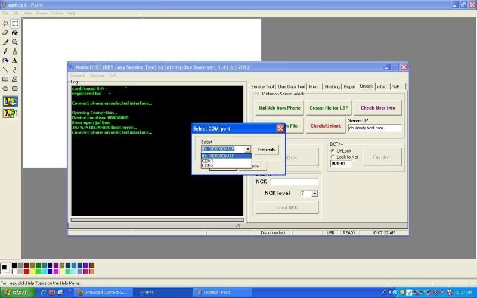The height and width of the screenshot is (298, 477).
Task: Click Refresh in the COM-port dialog
Action: [266, 150]
